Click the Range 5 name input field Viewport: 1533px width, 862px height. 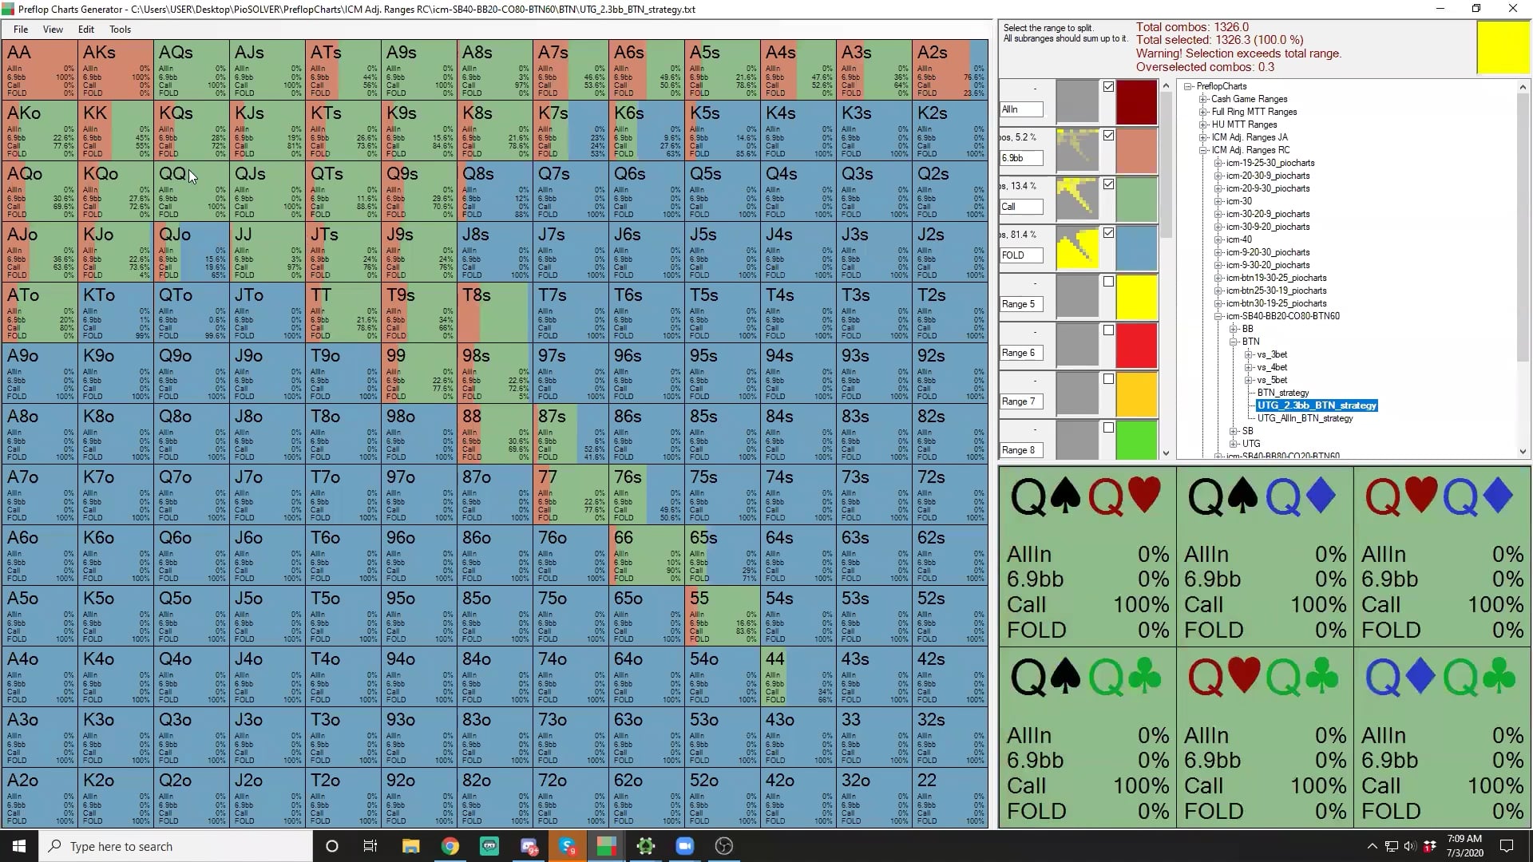point(1021,304)
